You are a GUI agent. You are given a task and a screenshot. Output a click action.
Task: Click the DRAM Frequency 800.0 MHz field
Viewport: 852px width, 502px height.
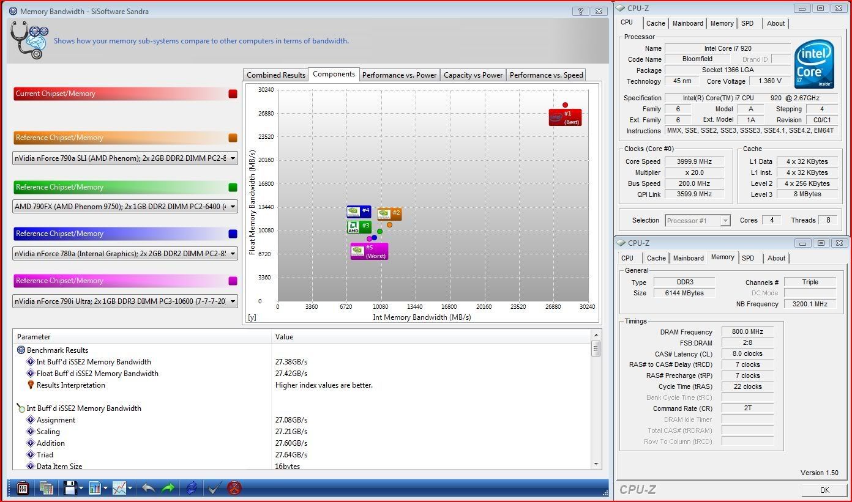[x=747, y=332]
